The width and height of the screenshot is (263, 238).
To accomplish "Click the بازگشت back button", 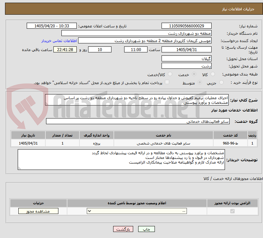I will tap(123, 229).
